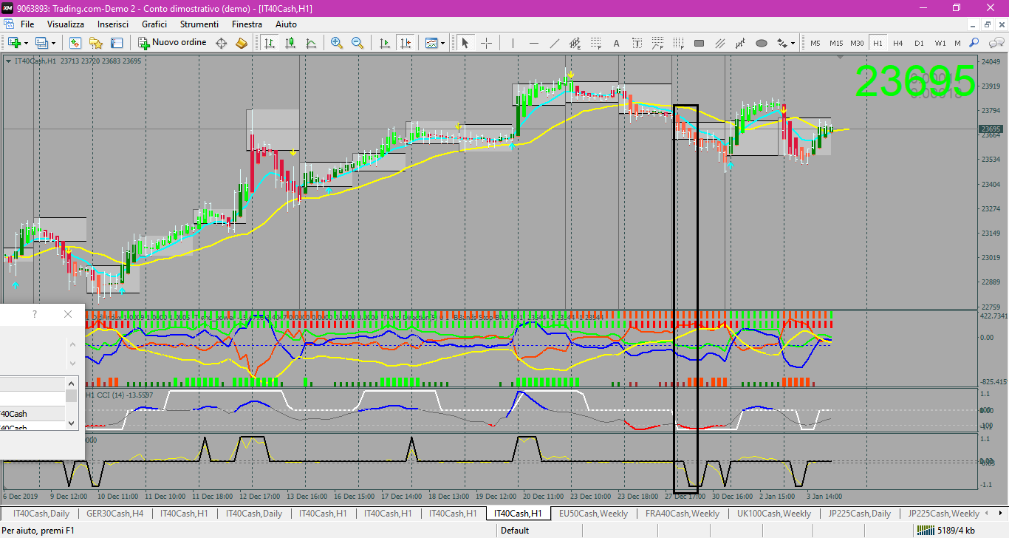Open the Aiuto menu
Viewport: 1009px width, 538px height.
(286, 24)
